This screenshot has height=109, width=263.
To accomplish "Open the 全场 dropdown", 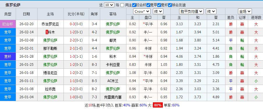I will point(245,12).
